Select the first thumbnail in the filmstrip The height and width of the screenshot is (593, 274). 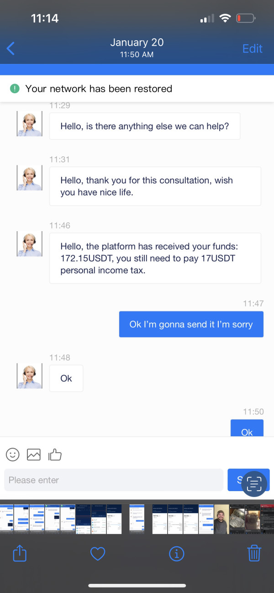click(7, 519)
